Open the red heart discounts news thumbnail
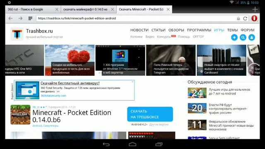265x149 pixels. click(70, 60)
